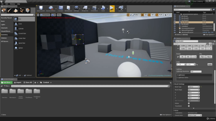
Task: Toggle the Tessellated checkbox
Action: [x=189, y=106]
